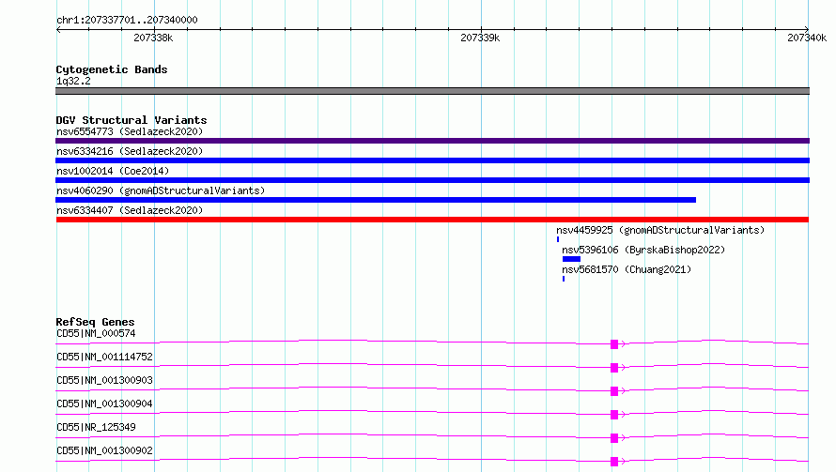Viewport: 836px width, 472px height.
Task: Click the nsv1002014 (Coe2014) label
Action: (x=113, y=171)
